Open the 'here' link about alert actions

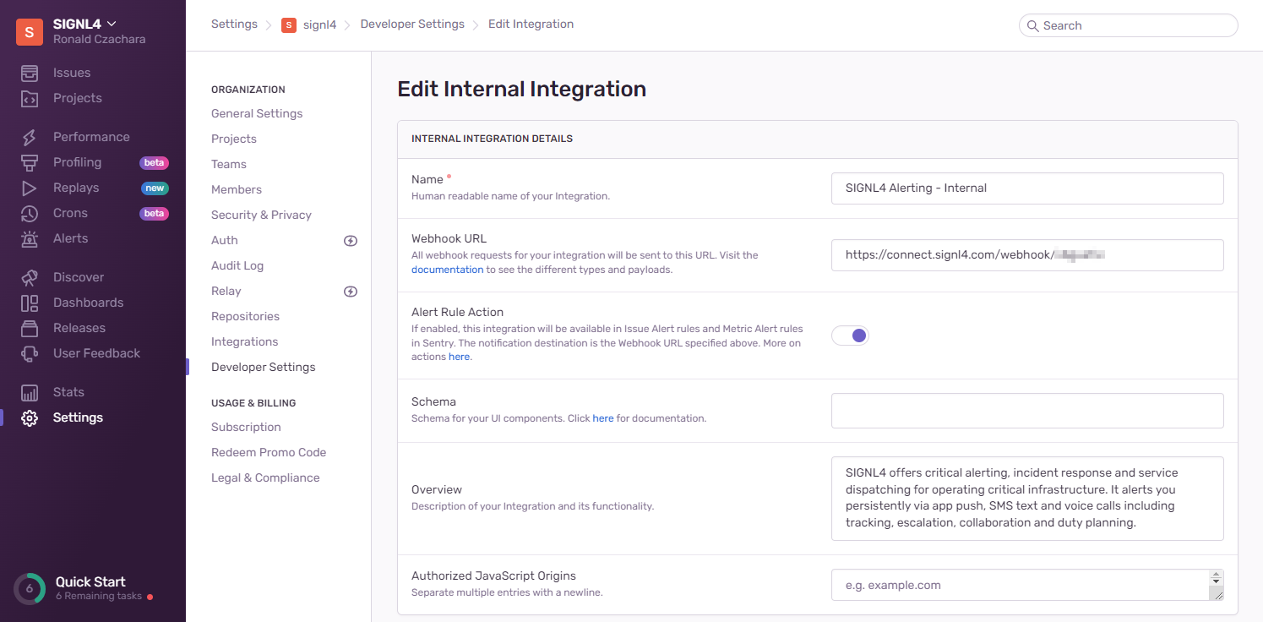[x=459, y=357]
